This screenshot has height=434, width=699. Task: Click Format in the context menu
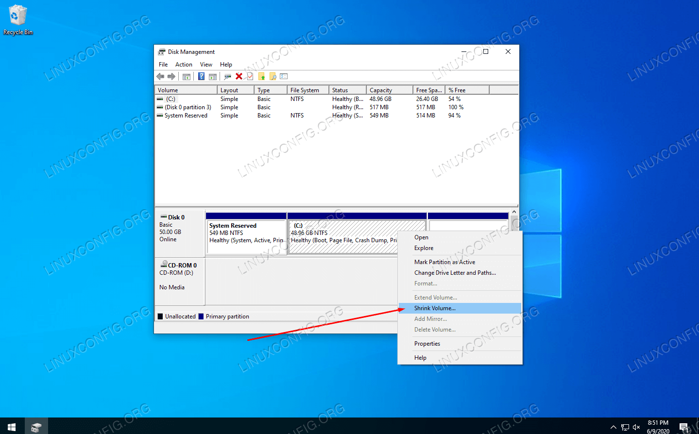tap(460, 284)
